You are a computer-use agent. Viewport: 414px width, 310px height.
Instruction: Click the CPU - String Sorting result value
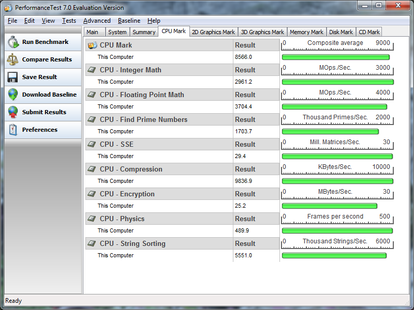click(x=243, y=256)
